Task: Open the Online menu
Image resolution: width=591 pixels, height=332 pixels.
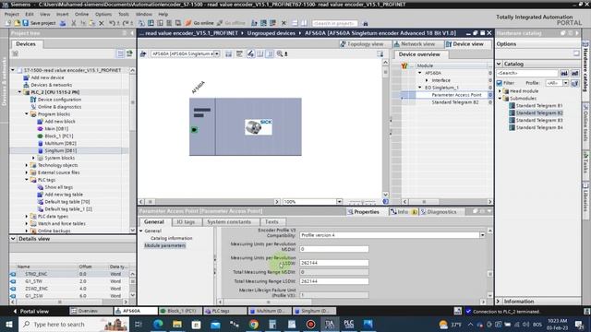Action: point(81,14)
